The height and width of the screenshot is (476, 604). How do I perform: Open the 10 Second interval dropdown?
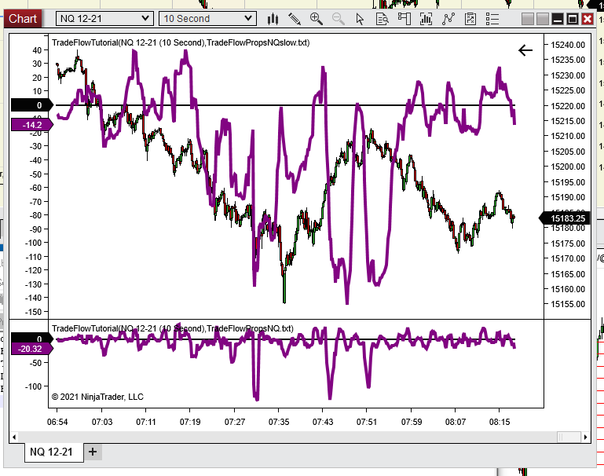point(207,19)
